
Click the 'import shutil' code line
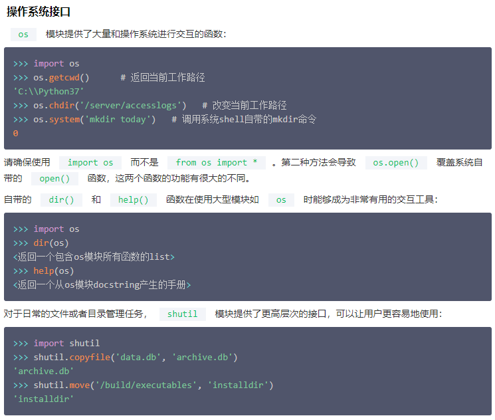pyautogui.click(x=56, y=344)
